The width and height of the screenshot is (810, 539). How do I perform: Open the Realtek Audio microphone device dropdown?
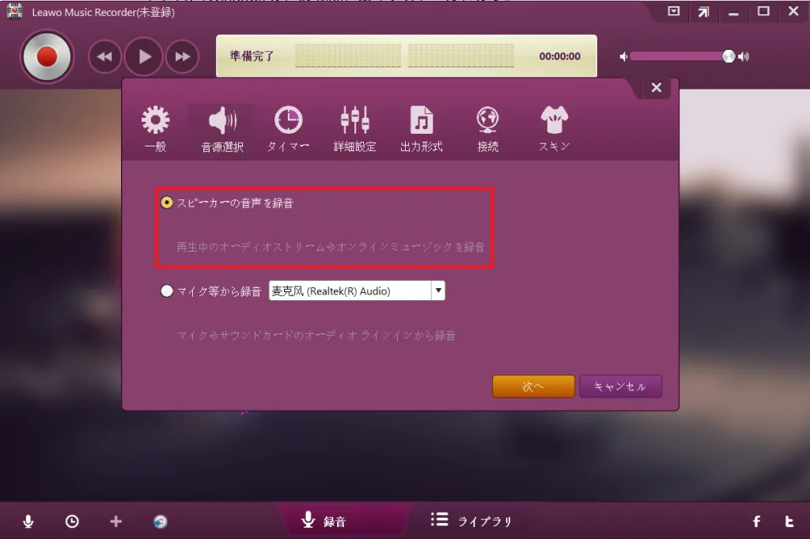pos(438,290)
